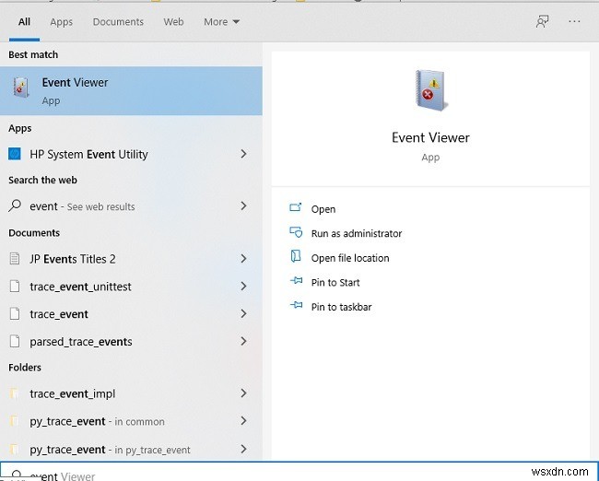Click the Open action icon

click(x=295, y=207)
